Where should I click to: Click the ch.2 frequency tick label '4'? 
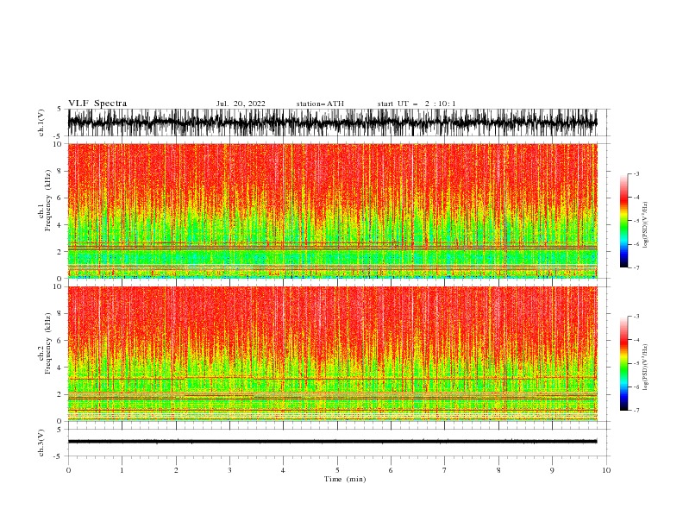60,368
